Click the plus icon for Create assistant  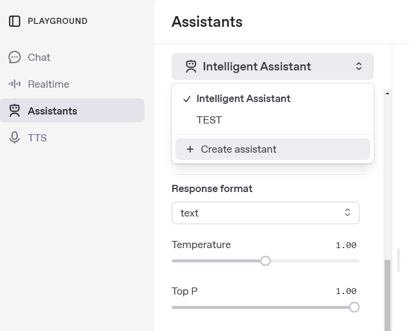tap(190, 149)
